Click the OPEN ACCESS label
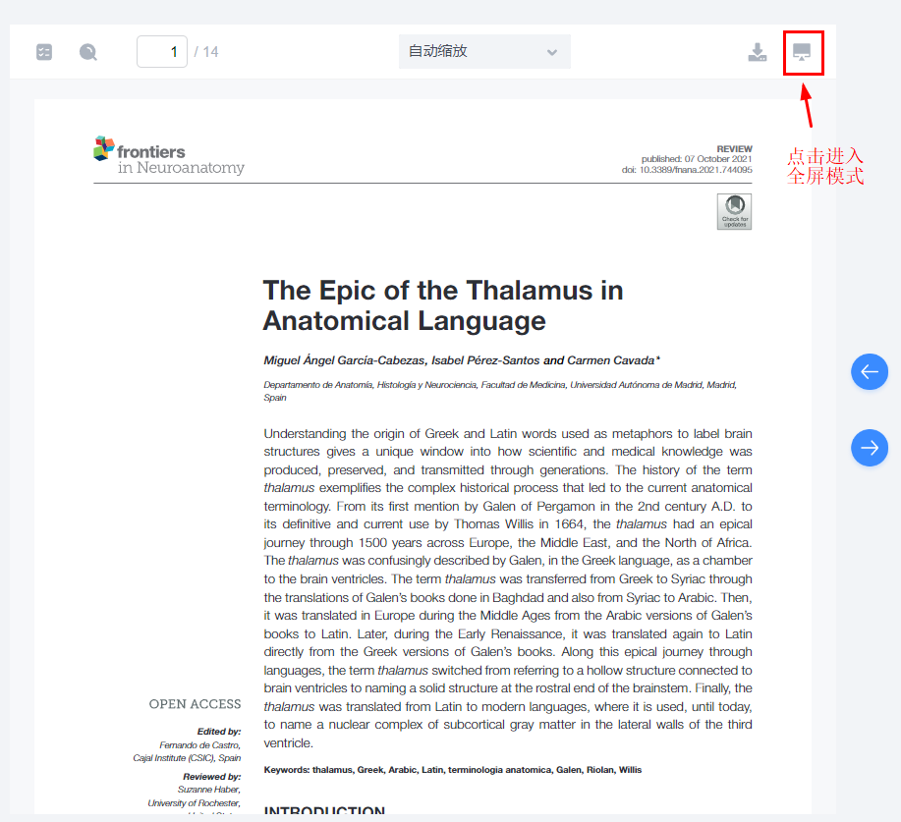The height and width of the screenshot is (822, 901). point(195,704)
